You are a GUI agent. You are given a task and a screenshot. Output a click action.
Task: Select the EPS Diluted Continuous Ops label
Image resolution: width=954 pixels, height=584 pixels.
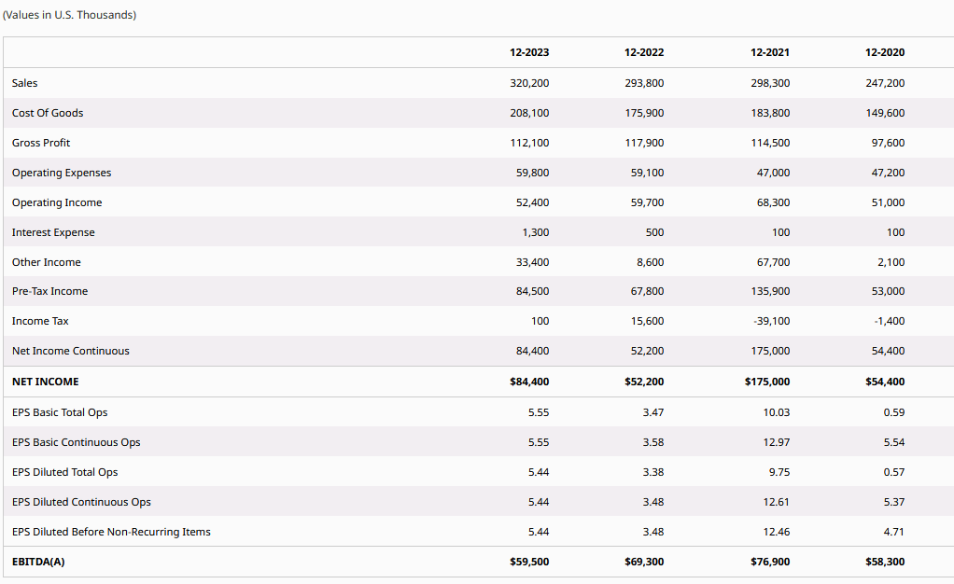click(x=81, y=501)
